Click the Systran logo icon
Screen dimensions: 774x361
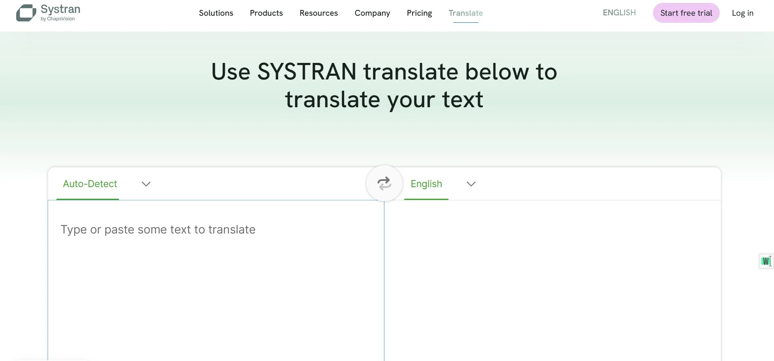(x=26, y=13)
